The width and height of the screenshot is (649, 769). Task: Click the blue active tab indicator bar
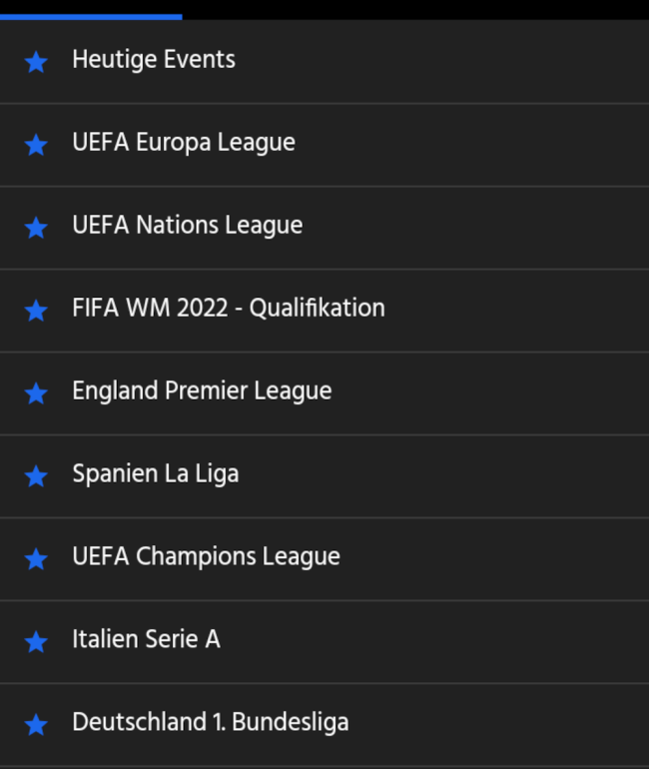91,16
